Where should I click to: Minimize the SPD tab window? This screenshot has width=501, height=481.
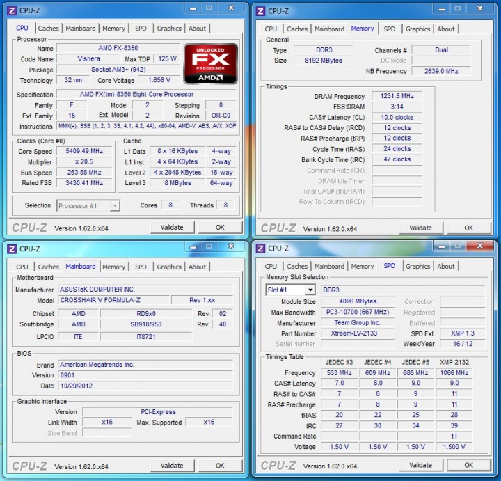pos(442,246)
